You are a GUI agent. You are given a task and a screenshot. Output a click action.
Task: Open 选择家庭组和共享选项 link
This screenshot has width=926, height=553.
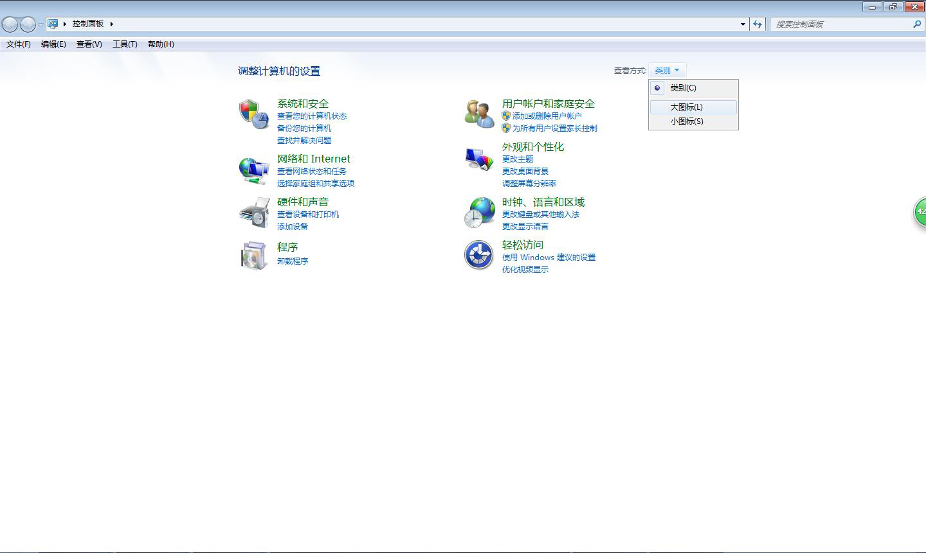click(x=316, y=184)
